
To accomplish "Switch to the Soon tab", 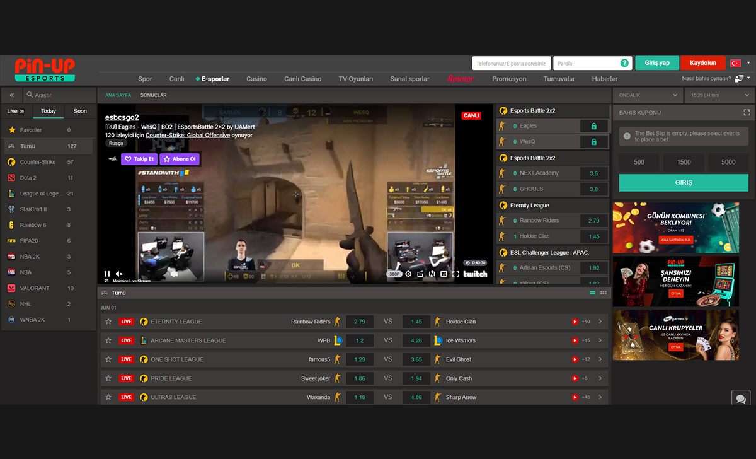I will point(80,111).
